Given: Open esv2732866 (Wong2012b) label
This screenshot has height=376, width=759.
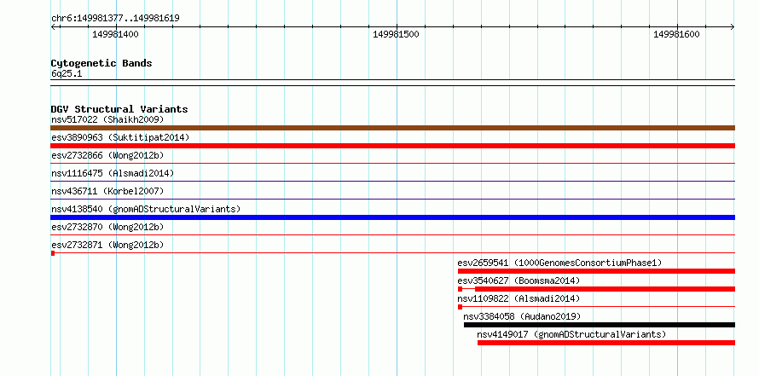Looking at the screenshot, I should click(107, 155).
